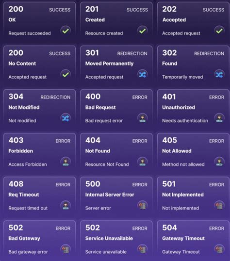This screenshot has height=261, width=230.
Task: Click the 501 Not Implemented title
Action: click(183, 195)
